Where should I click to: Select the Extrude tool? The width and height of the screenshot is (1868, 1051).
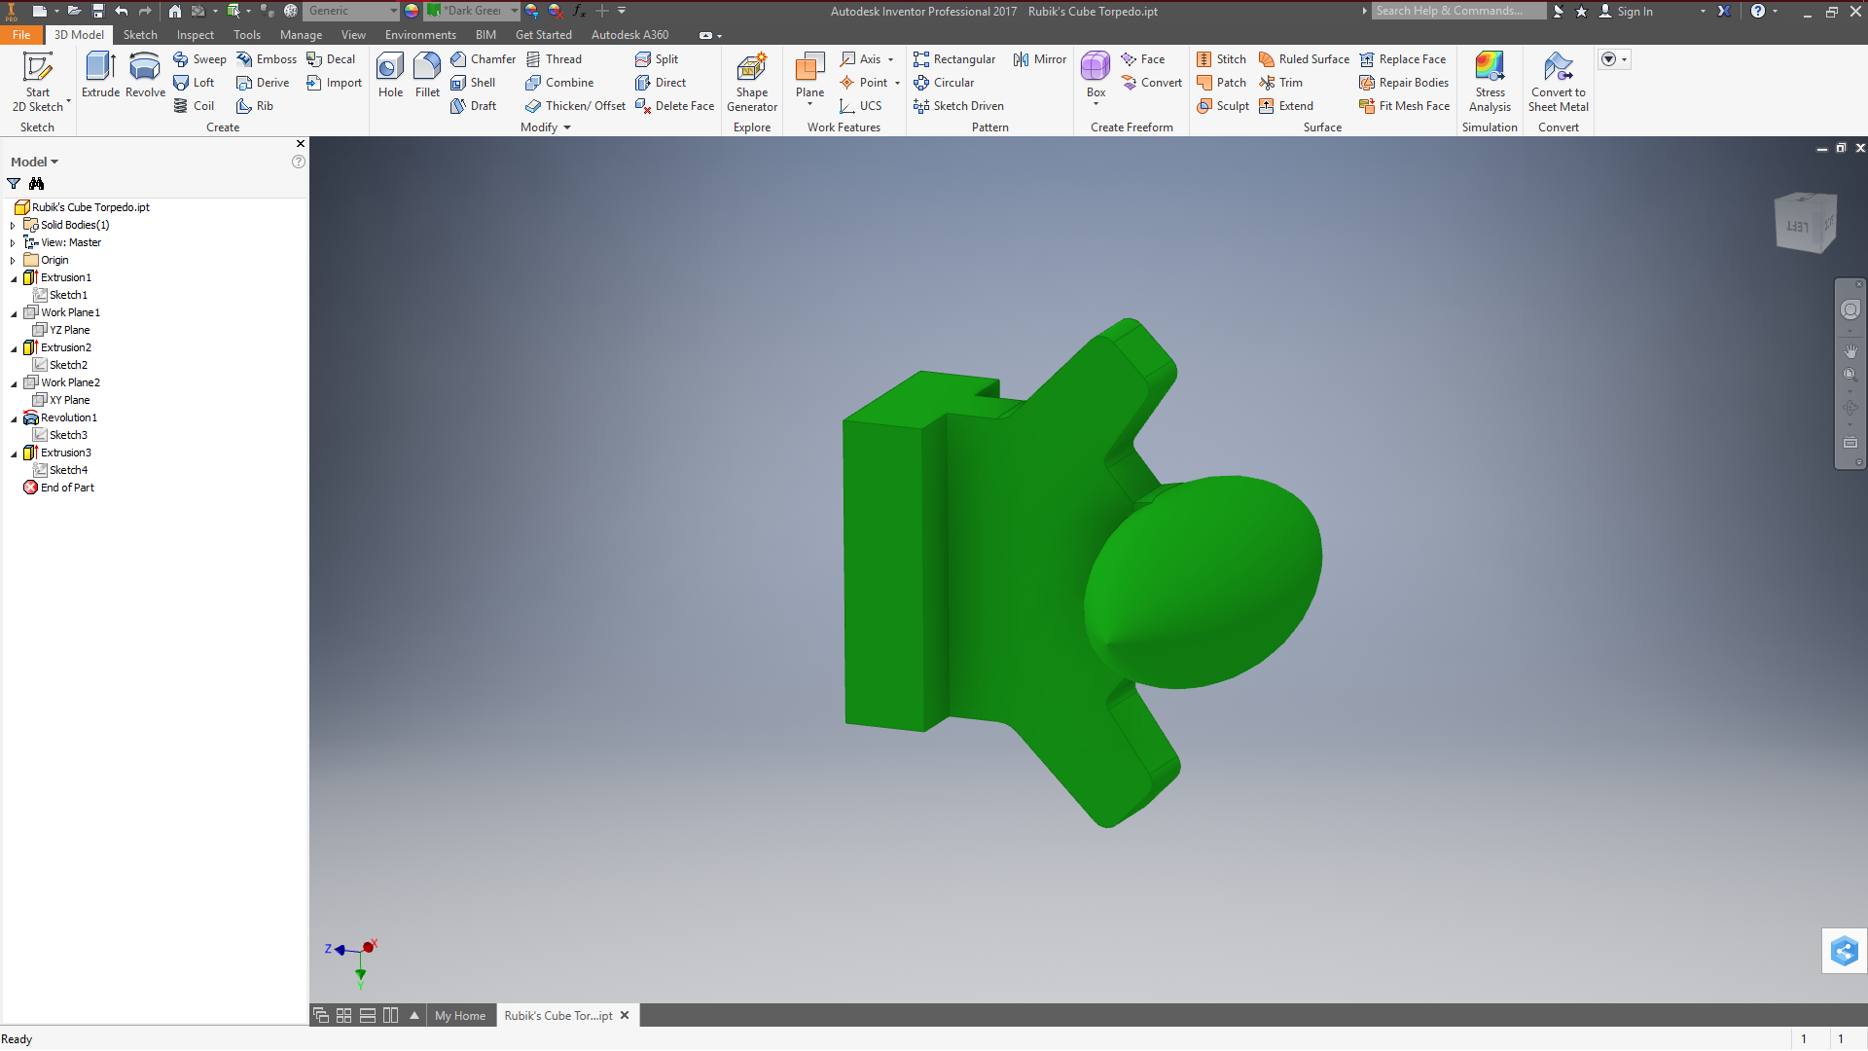100,75
